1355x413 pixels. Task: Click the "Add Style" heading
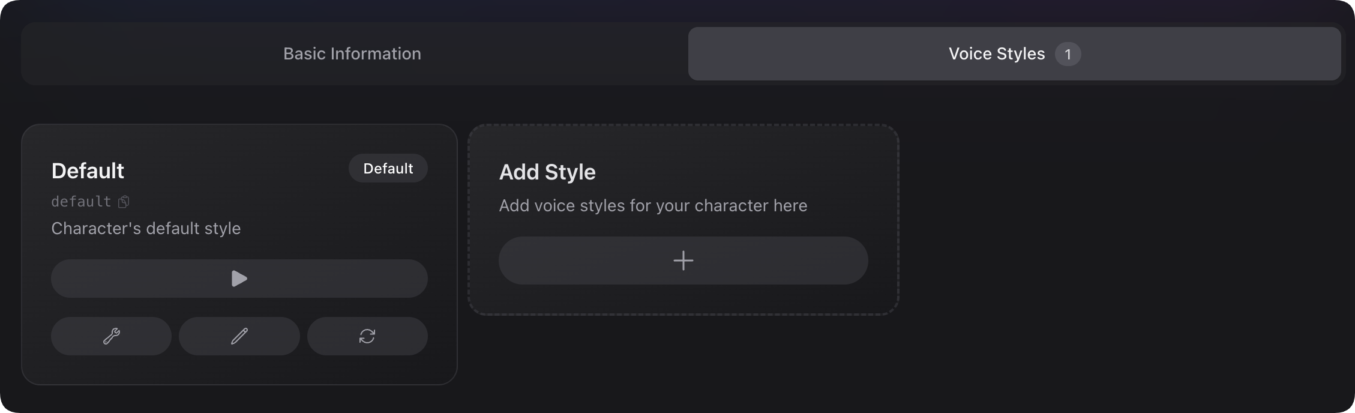pos(547,172)
